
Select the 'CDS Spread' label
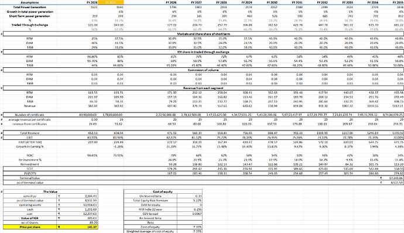[x=150, y=214]
